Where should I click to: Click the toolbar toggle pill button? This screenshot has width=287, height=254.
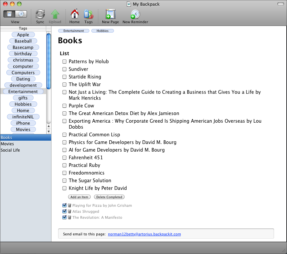coord(281,4)
